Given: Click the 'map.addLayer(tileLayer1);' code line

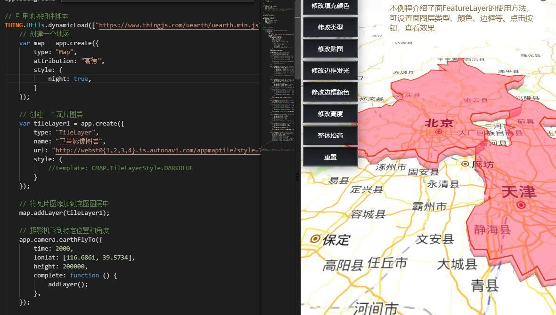Looking at the screenshot, I should point(64,213).
